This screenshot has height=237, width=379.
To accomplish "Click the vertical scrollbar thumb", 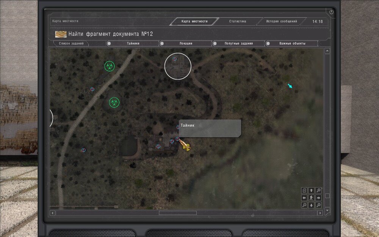I will [327, 196].
